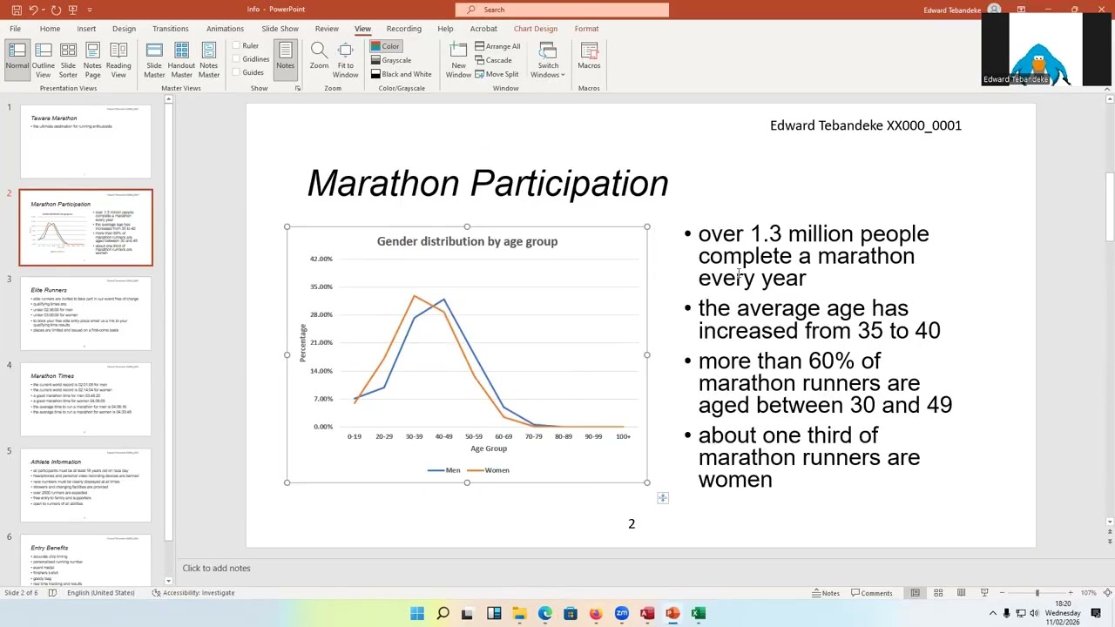1115x627 pixels.
Task: Open the Format tab
Action: point(586,29)
